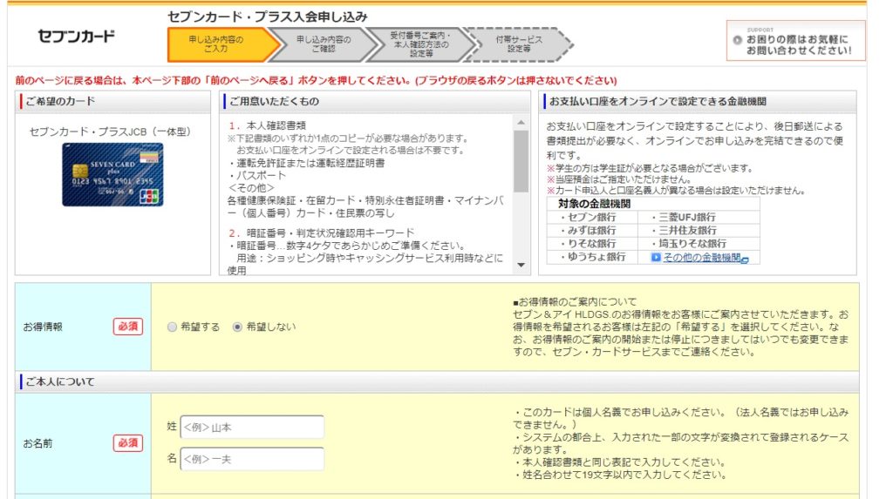Focus the 名 first name field

pos(252,459)
